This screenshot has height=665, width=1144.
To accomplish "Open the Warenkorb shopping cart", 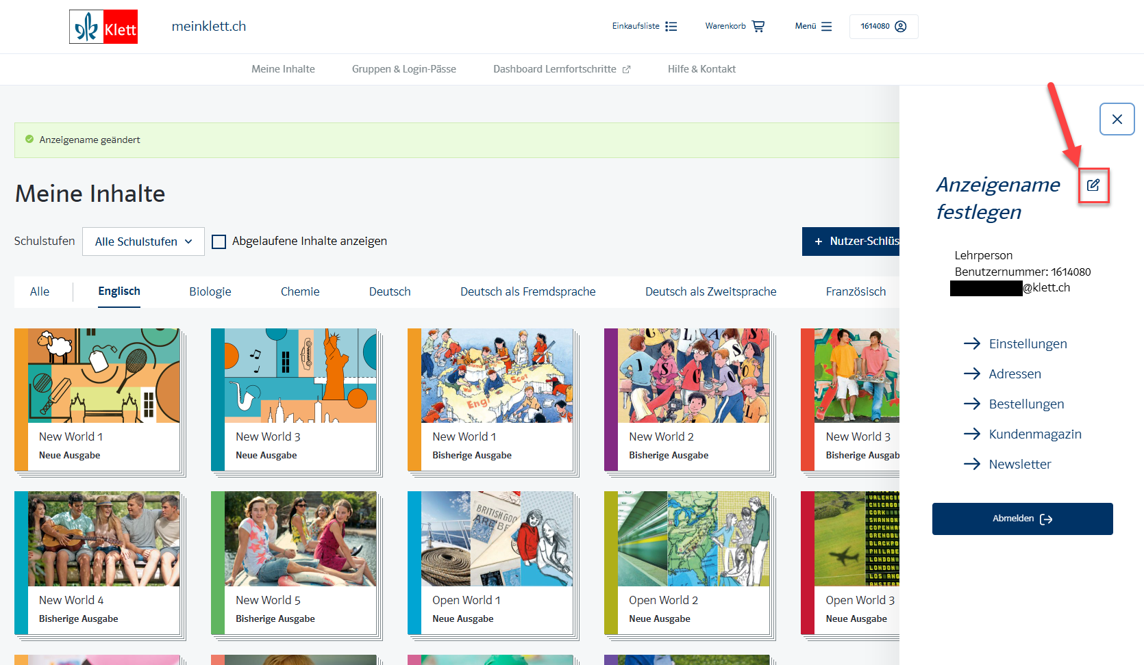I will pos(758,26).
